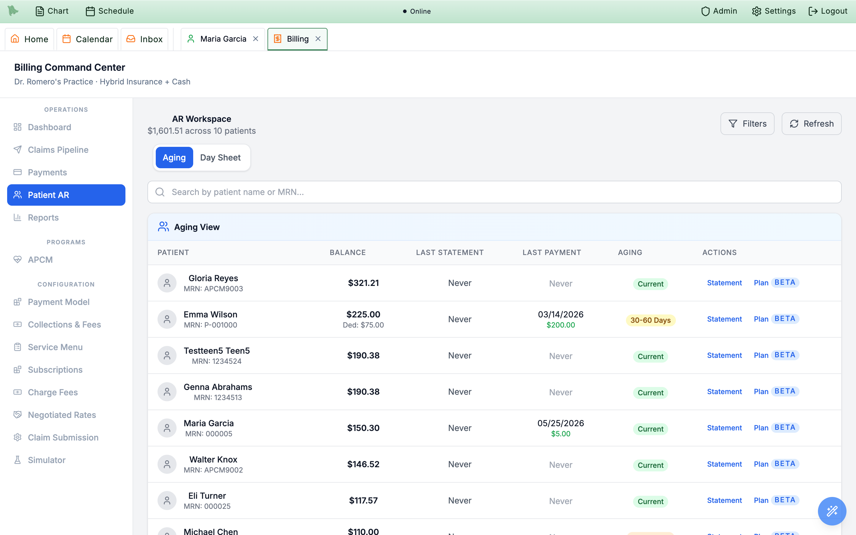The image size is (856, 535).
Task: Open Payments in sidebar
Action: pos(66,172)
